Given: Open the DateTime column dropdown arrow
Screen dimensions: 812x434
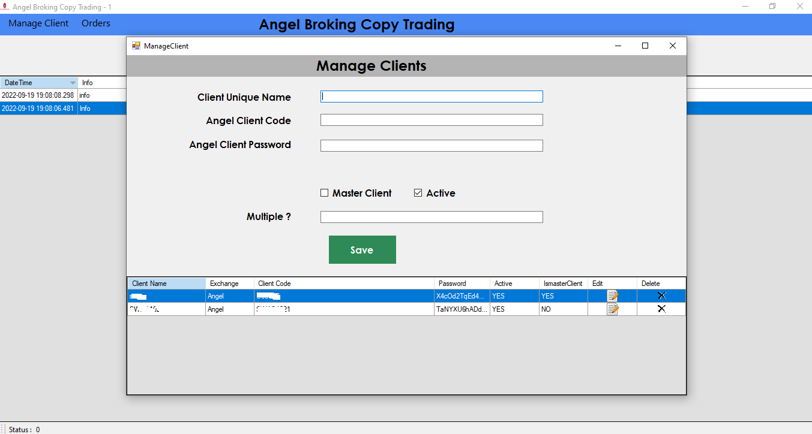Looking at the screenshot, I should click(x=73, y=83).
